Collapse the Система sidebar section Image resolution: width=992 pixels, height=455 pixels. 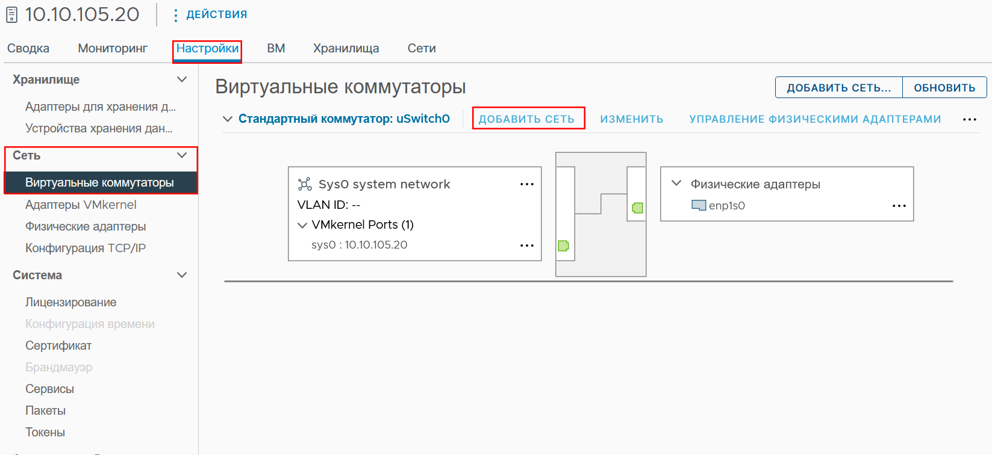click(x=182, y=275)
